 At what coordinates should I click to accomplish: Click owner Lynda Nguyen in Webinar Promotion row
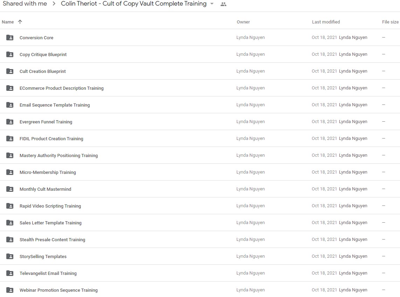click(250, 290)
